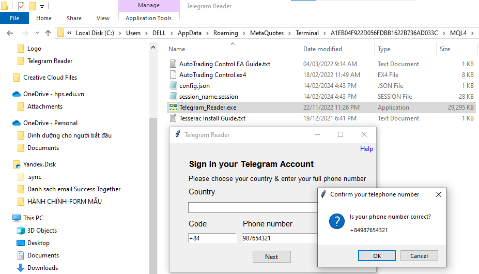Click the 3D Objects cube icon
Viewport: 479px width, 274px height.
21,231
